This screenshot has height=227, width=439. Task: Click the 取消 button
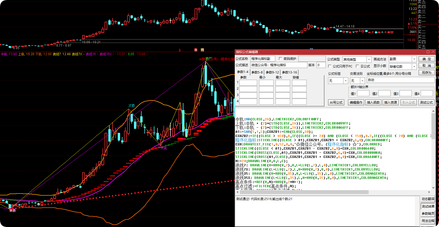point(427,66)
